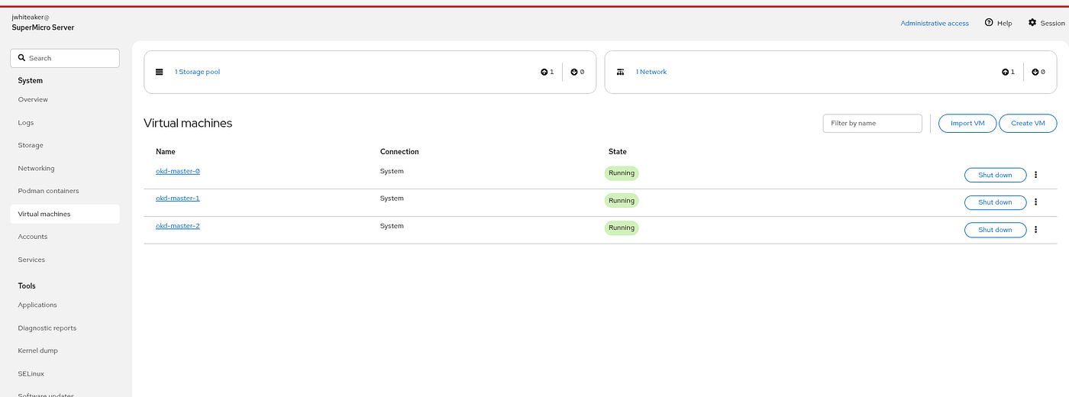The height and width of the screenshot is (397, 1069).
Task: Open Applications under Tools
Action: click(x=65, y=305)
